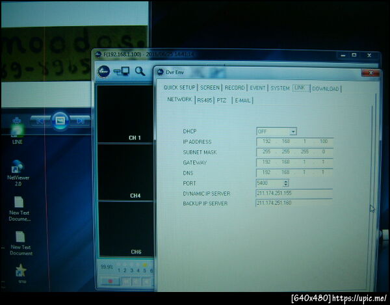This screenshot has width=390, height=305.
Task: Select the CH4 video pane
Action: coord(125,172)
